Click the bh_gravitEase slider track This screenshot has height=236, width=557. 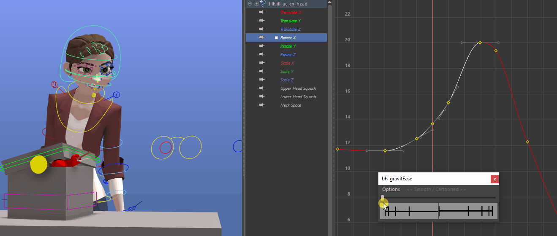tap(438, 197)
